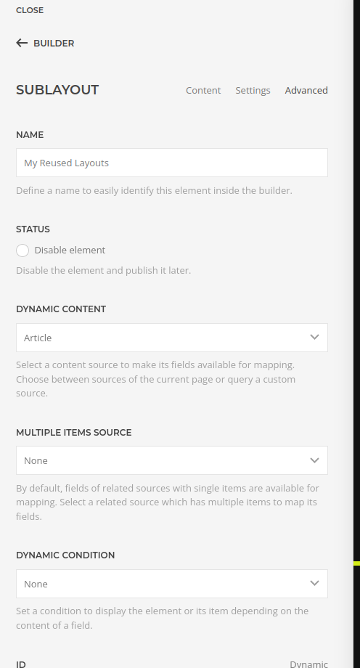The image size is (360, 668).
Task: Open the Dynamic Condition select set to None
Action: pos(172,584)
